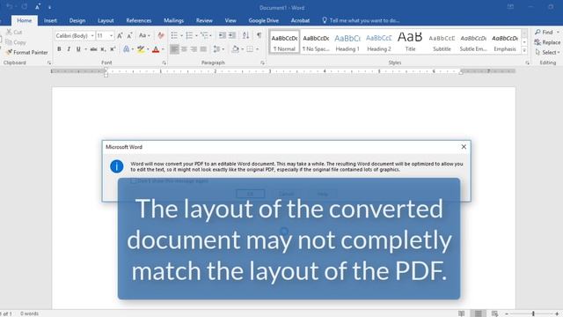Screen dimensions: 563x317
Task: Open line spacing options
Action: pos(218,49)
